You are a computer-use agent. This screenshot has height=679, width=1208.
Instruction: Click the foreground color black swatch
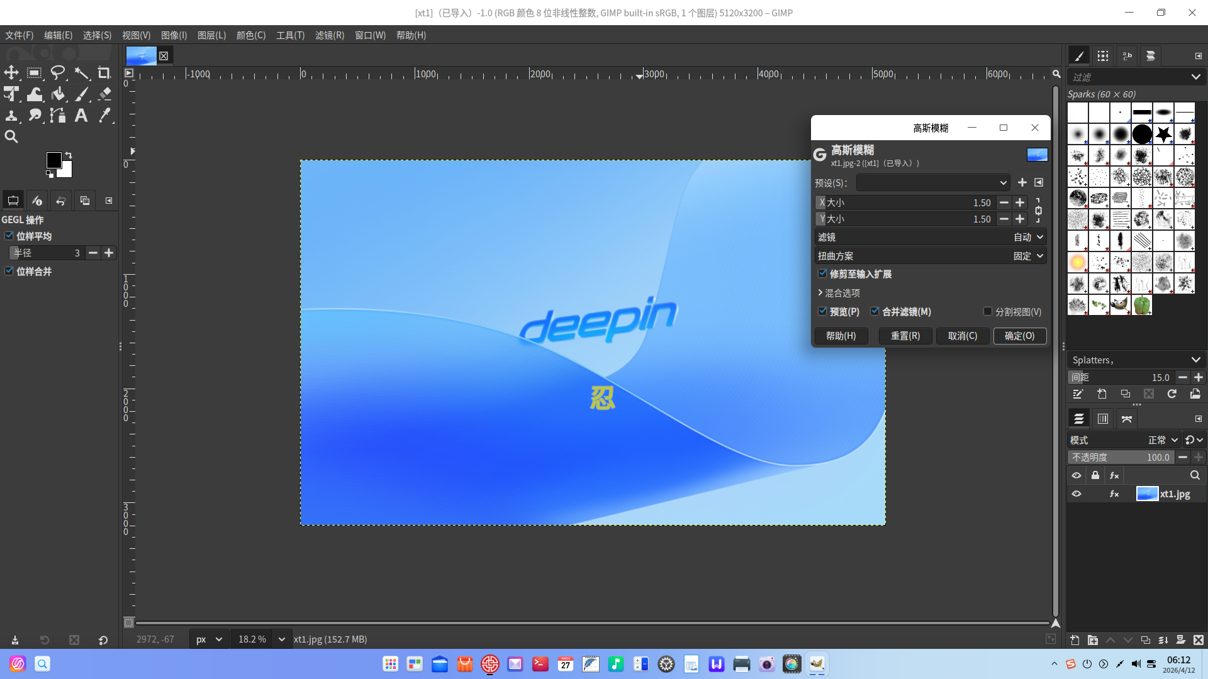point(53,160)
